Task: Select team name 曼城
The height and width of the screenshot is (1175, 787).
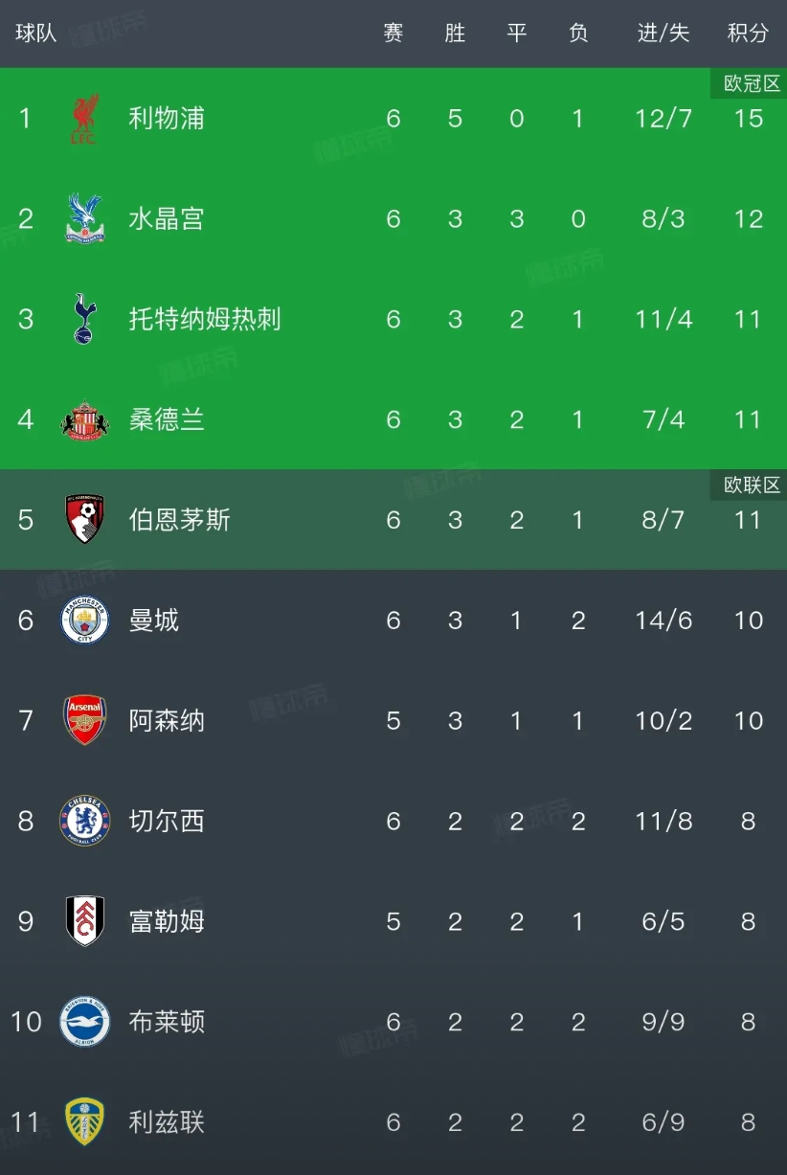Action: [x=154, y=621]
